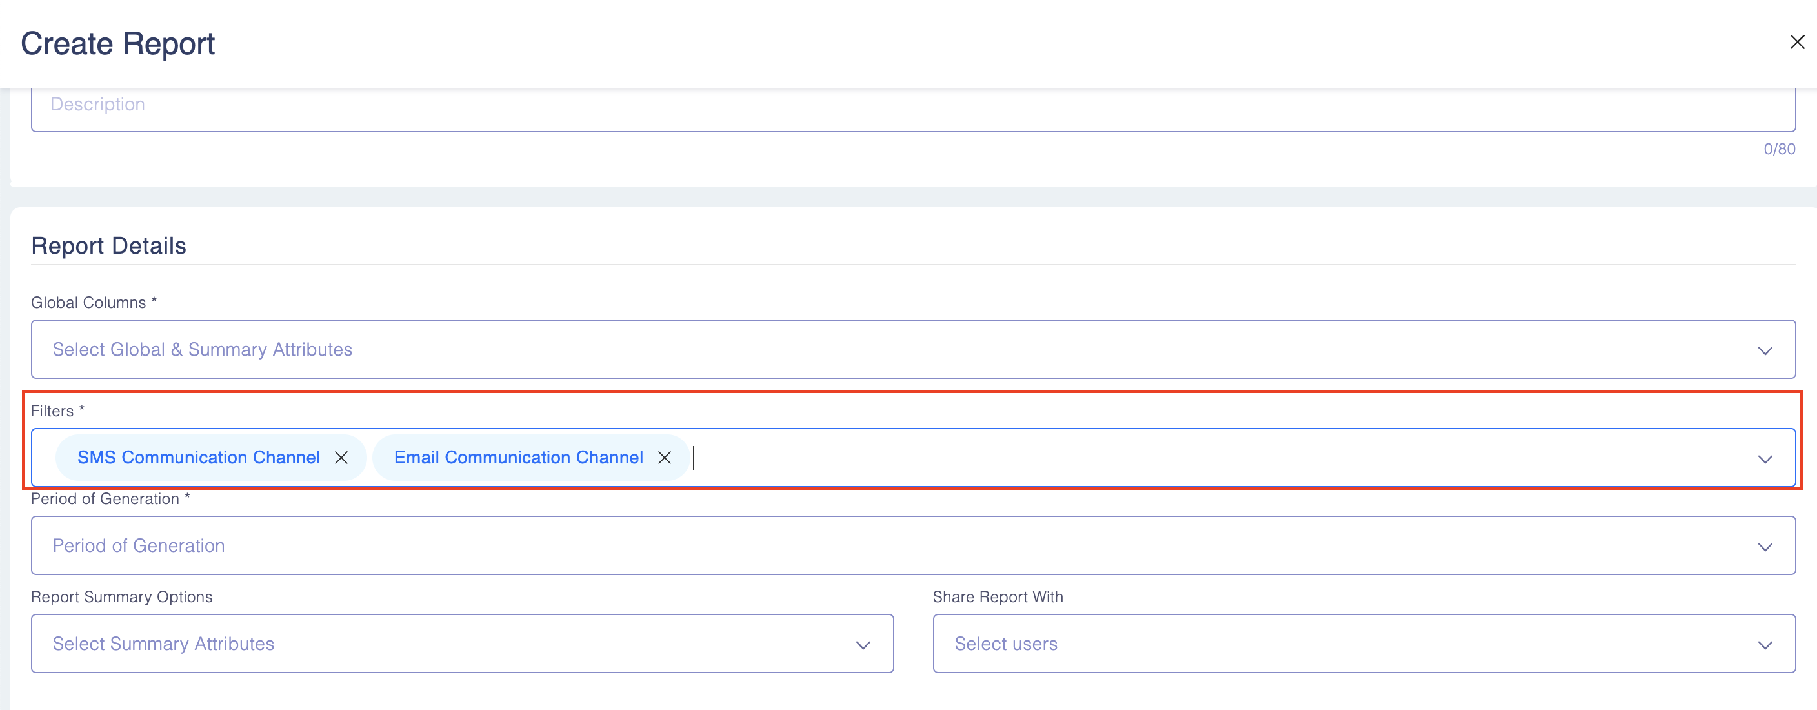Click Select Summary Attributes field
Screen dimensions: 1817x710
(x=164, y=644)
